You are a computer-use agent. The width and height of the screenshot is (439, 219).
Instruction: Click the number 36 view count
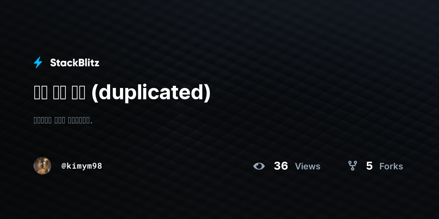click(x=281, y=166)
